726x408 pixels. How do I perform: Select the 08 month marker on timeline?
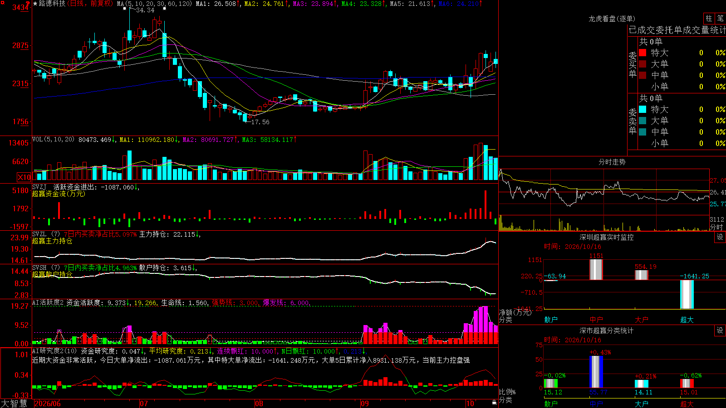pyautogui.click(x=259, y=403)
